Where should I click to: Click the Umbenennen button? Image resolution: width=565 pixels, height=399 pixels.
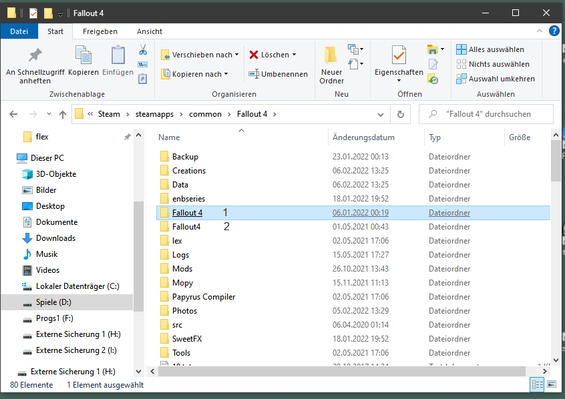click(x=278, y=74)
